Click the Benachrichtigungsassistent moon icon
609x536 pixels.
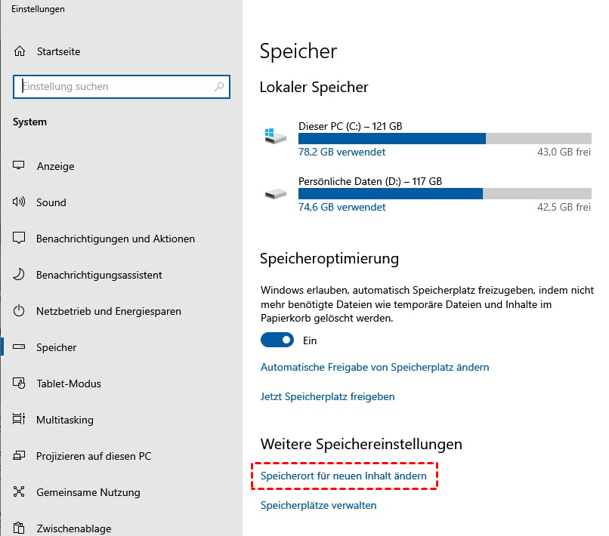[x=19, y=275]
